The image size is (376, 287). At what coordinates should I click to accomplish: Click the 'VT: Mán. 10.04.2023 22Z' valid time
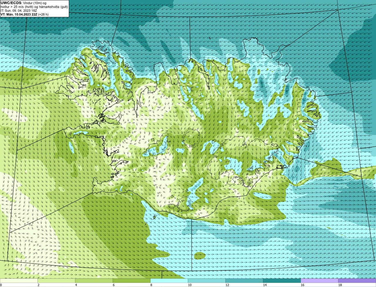19,14
